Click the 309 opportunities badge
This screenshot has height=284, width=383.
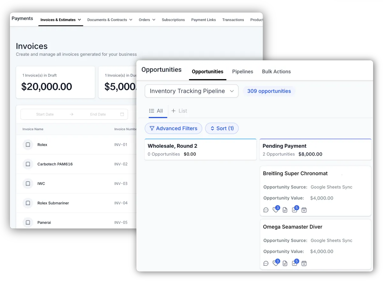coord(269,91)
